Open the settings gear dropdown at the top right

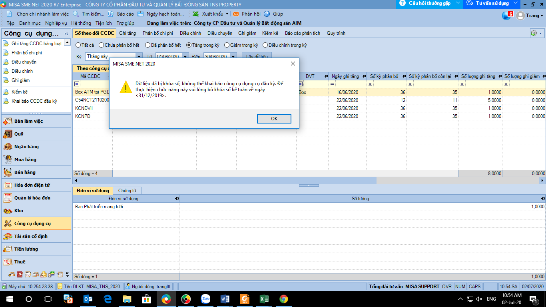pyautogui.click(x=536, y=33)
